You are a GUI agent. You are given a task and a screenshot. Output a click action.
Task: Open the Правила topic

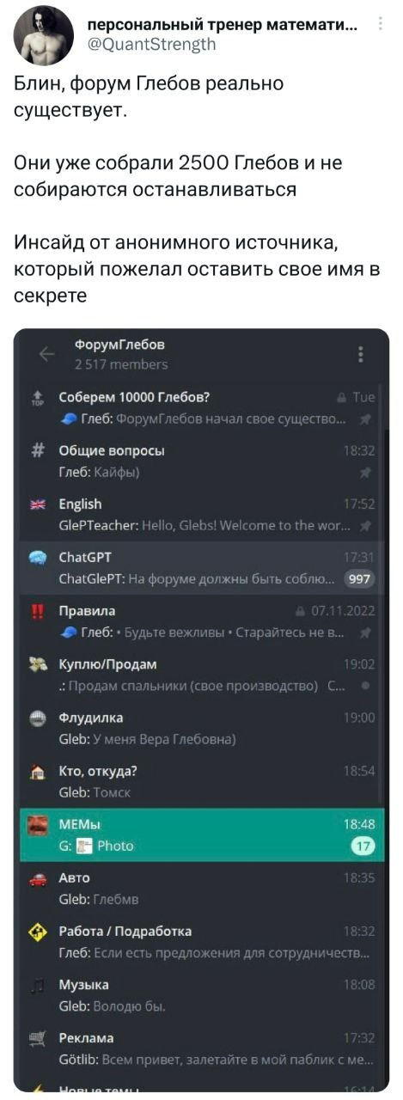[x=202, y=620]
